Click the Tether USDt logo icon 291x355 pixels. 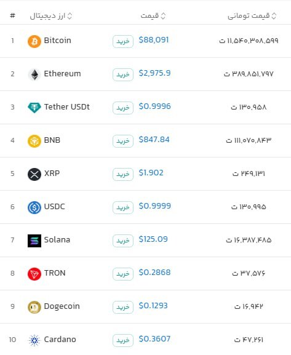34,108
